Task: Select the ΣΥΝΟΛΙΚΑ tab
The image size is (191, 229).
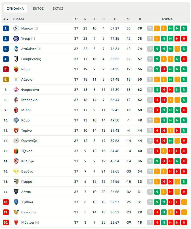Action: click(x=15, y=9)
